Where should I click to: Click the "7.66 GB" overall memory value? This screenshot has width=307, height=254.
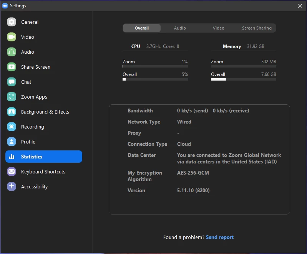(269, 74)
